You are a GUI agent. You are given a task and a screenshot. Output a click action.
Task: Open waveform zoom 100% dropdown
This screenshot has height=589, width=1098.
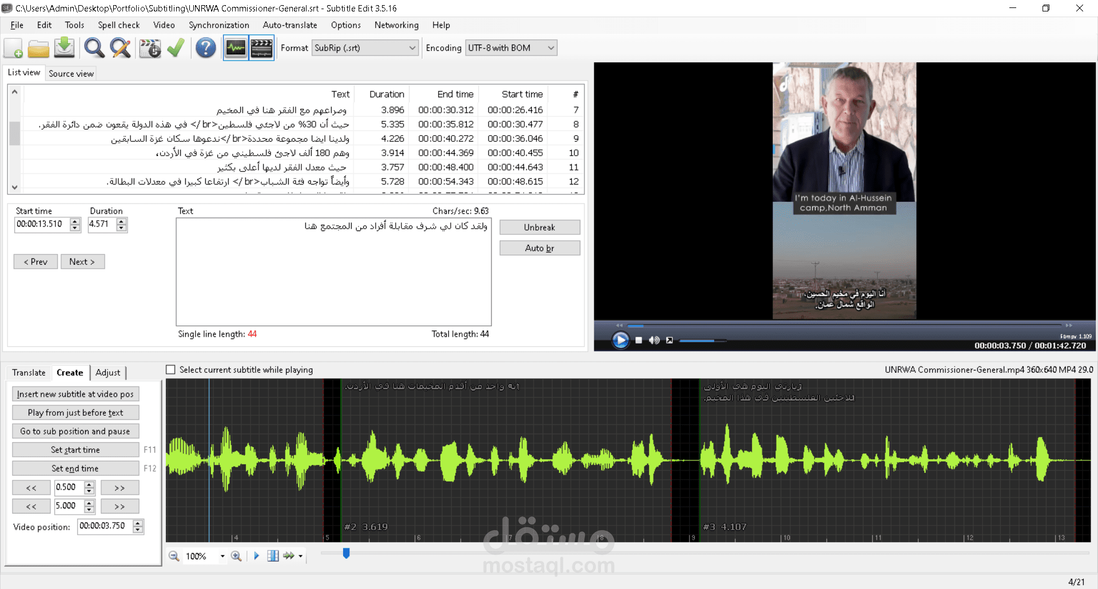point(222,556)
